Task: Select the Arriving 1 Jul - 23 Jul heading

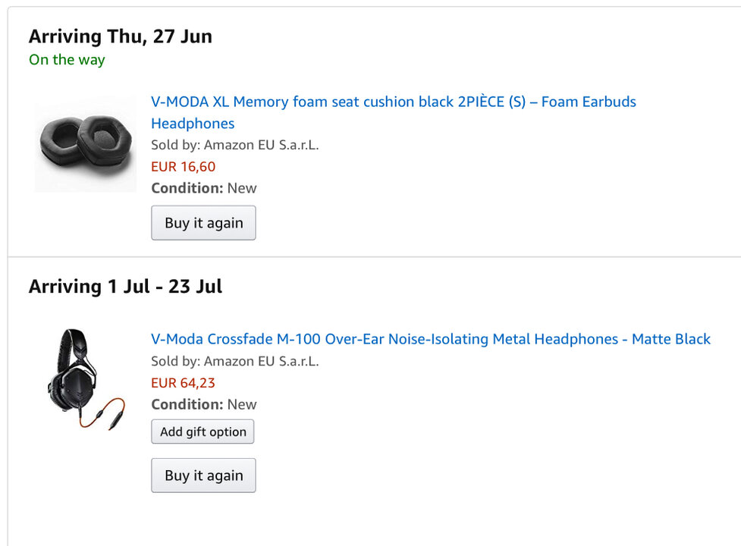Action: [x=125, y=287]
